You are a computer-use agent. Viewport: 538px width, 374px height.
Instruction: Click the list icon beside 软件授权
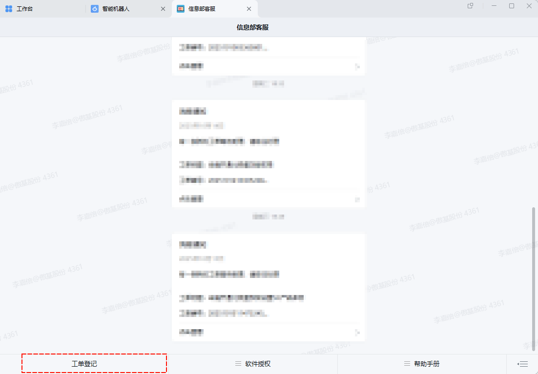pyautogui.click(x=238, y=364)
